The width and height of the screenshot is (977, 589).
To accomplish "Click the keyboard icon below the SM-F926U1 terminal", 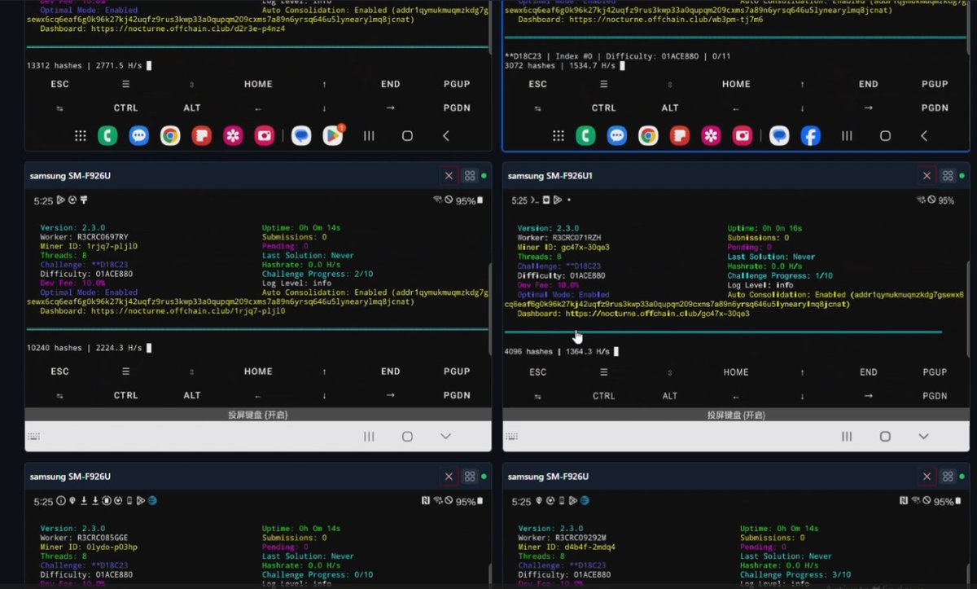I will tap(512, 437).
